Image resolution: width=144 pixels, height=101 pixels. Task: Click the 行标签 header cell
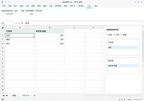(20, 31)
